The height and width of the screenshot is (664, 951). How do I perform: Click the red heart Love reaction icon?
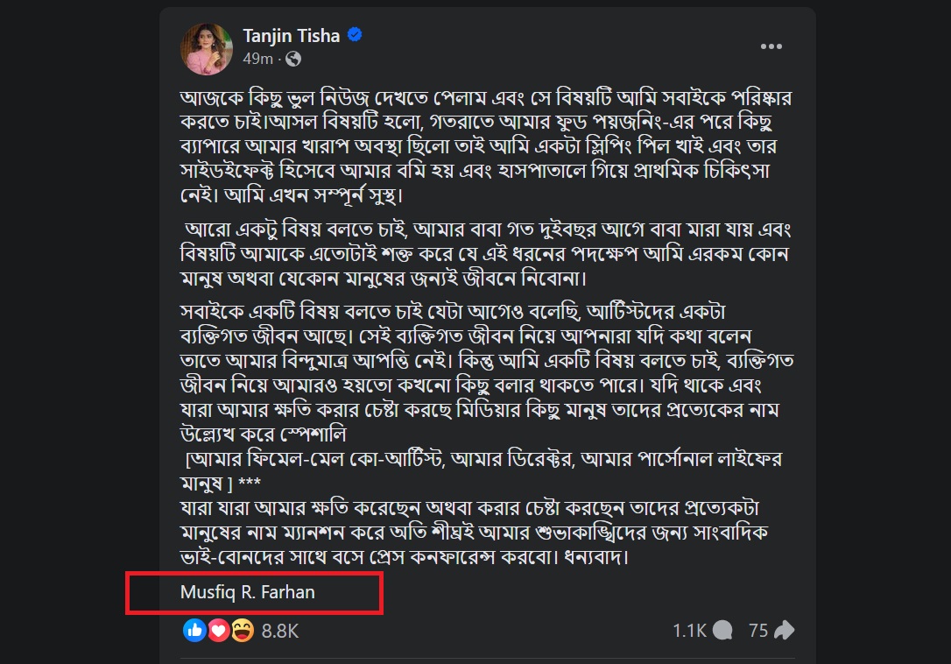[x=218, y=629]
